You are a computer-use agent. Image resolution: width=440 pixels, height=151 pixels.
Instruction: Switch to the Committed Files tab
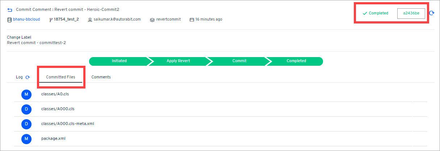61,77
